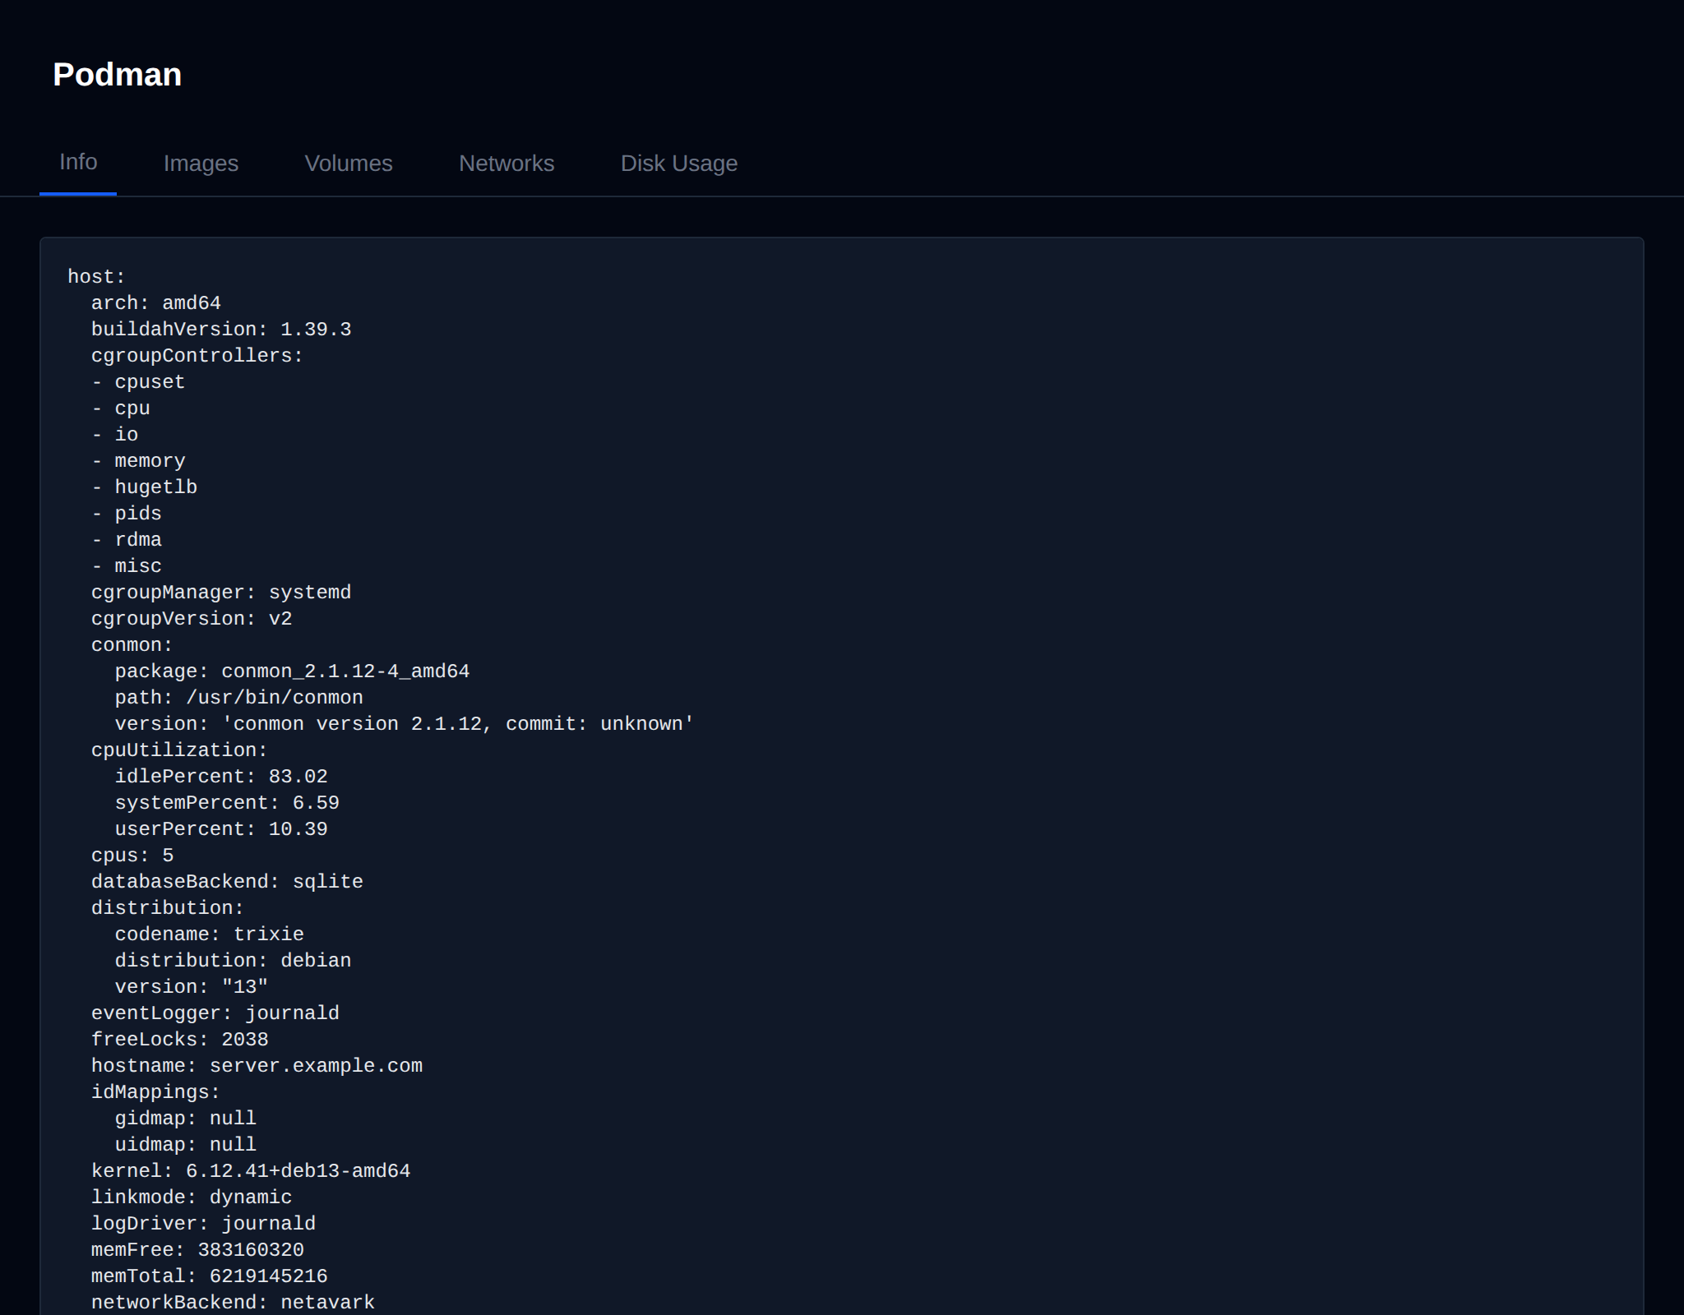Click the '- cpu' list entry
1684x1315 pixels.
(x=121, y=408)
